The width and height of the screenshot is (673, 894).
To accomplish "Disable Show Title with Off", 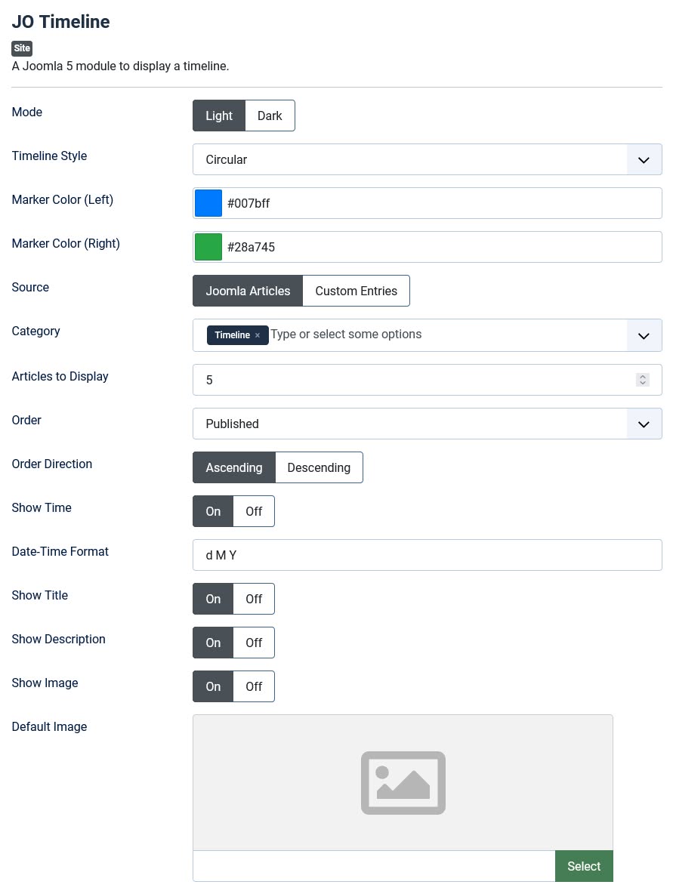I will coord(254,599).
